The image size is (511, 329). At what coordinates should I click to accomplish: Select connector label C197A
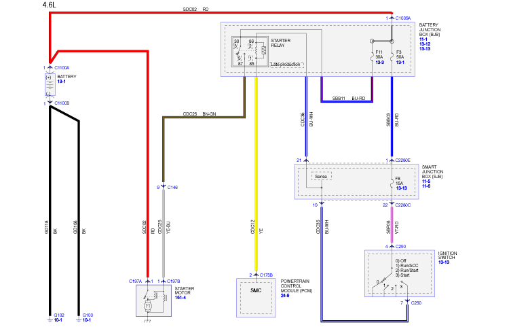pos(135,281)
